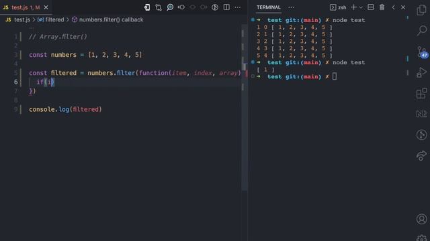430x241 pixels.
Task: Click line number 6 in the gutter
Action: coord(15,82)
